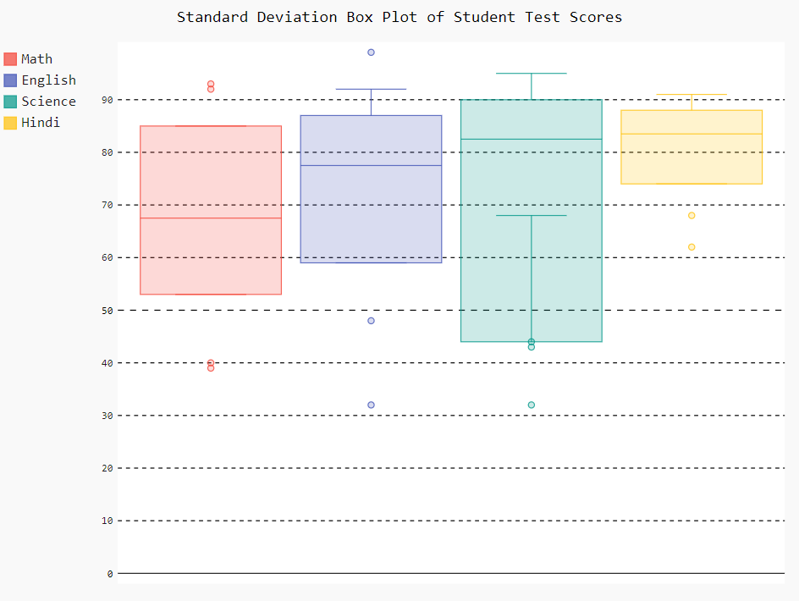Screen dimensions: 799x601
Task: Click the Science outlier point near 32
Action: pyautogui.click(x=532, y=405)
